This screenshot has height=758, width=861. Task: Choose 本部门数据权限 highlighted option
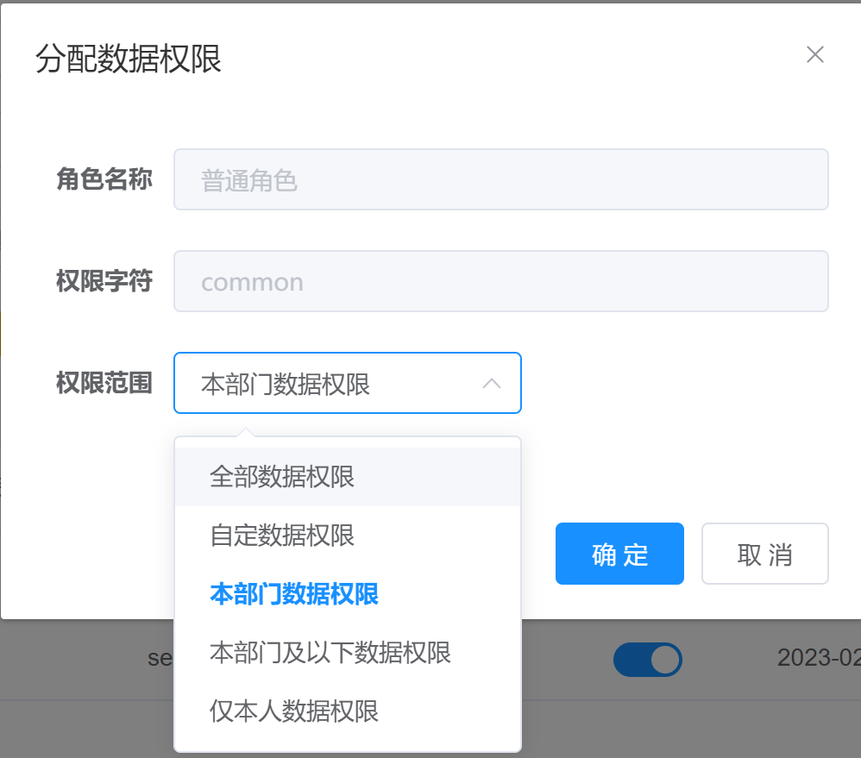pos(347,594)
